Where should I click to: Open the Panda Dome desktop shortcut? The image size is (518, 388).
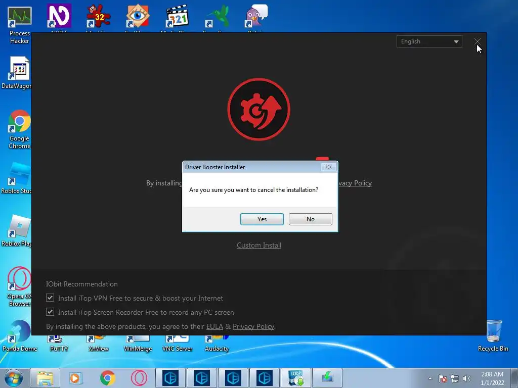click(20, 336)
